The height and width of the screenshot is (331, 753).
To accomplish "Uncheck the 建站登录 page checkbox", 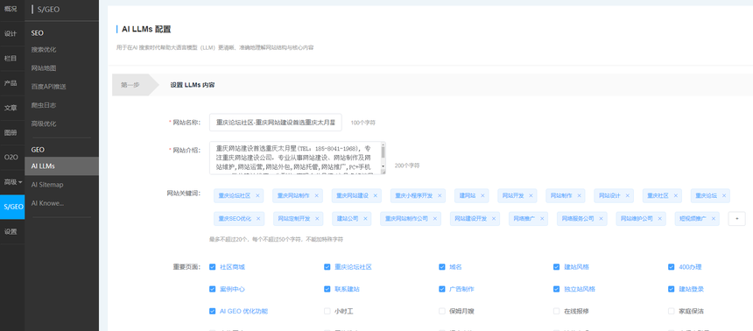I will 672,289.
